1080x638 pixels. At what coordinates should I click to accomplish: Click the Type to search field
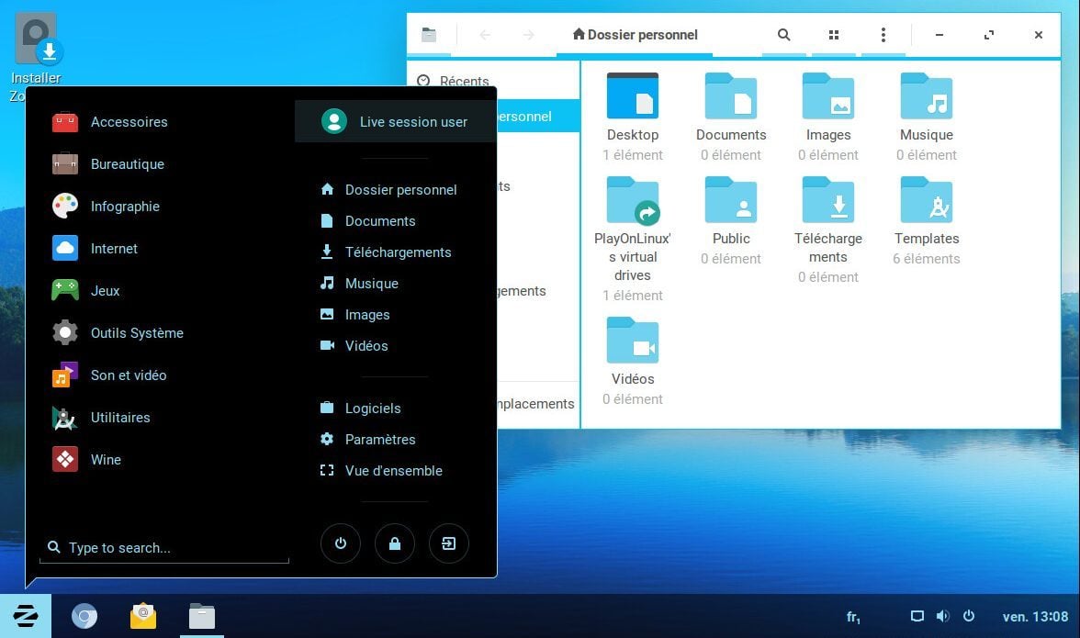165,548
